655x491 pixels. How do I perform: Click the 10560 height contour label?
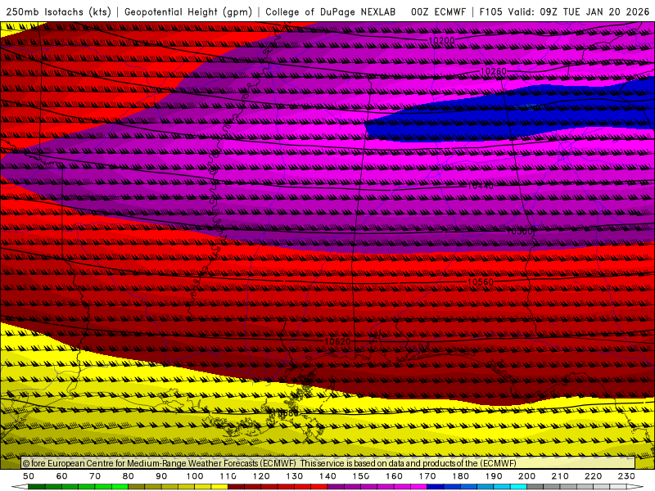click(x=481, y=282)
